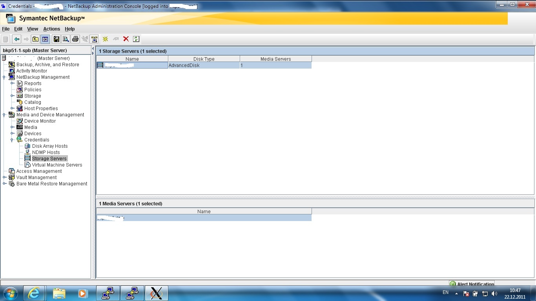Click the Up One Level folder icon
This screenshot has width=536, height=301.
tap(36, 39)
